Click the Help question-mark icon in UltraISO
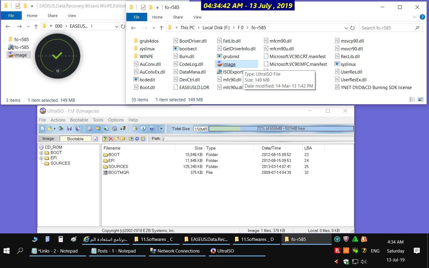The height and width of the screenshot is (268, 429). coord(152,129)
